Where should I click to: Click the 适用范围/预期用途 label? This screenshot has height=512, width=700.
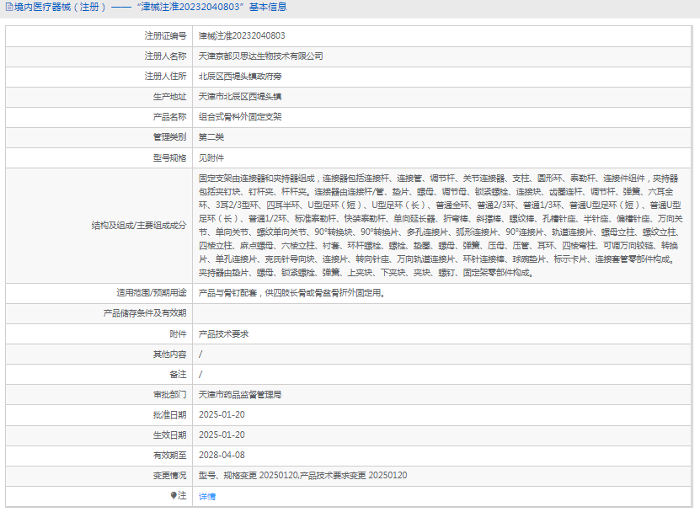point(152,293)
